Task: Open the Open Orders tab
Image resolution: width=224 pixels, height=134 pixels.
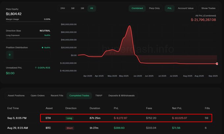Action: pos(38,95)
